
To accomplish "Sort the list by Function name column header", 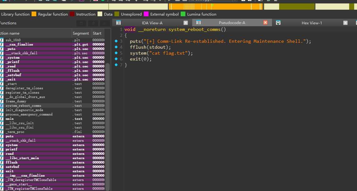I will (x=36, y=33).
